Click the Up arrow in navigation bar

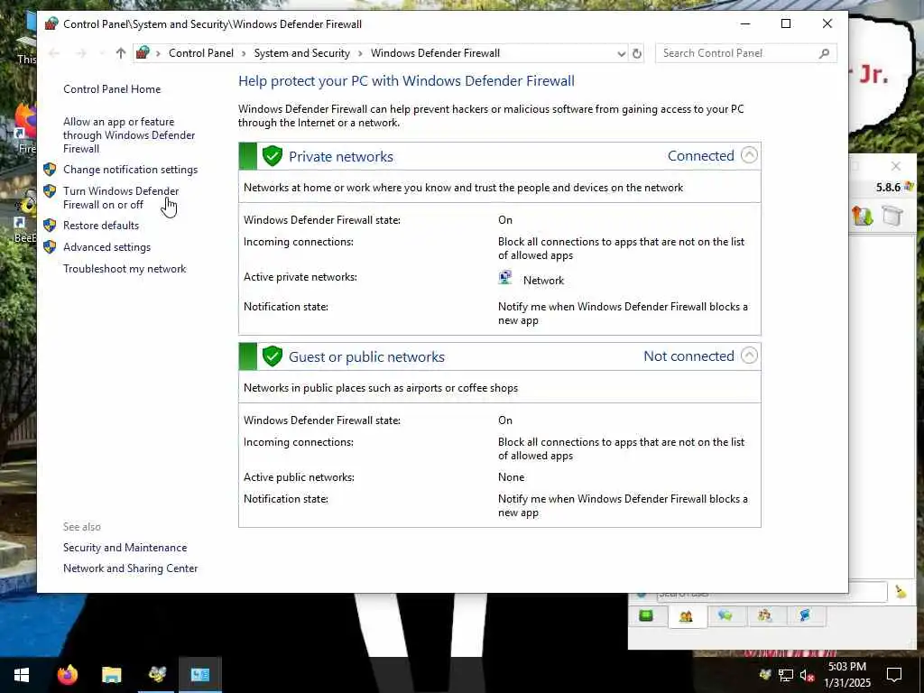(x=121, y=53)
